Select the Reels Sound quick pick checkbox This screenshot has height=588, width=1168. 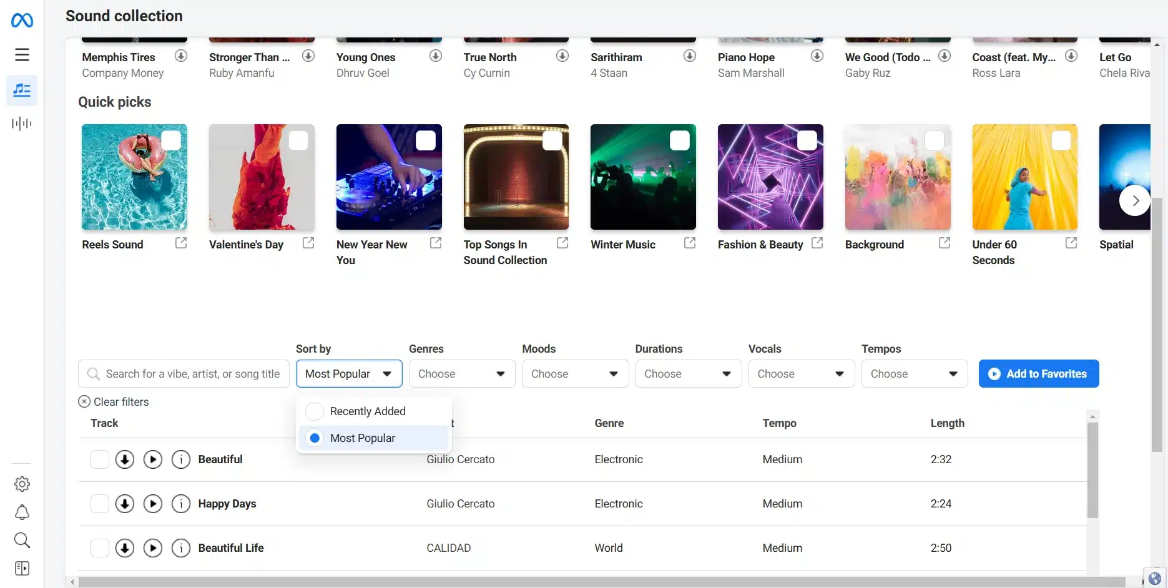point(171,140)
